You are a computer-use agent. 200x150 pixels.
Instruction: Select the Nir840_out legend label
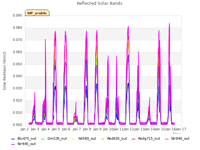(180, 139)
